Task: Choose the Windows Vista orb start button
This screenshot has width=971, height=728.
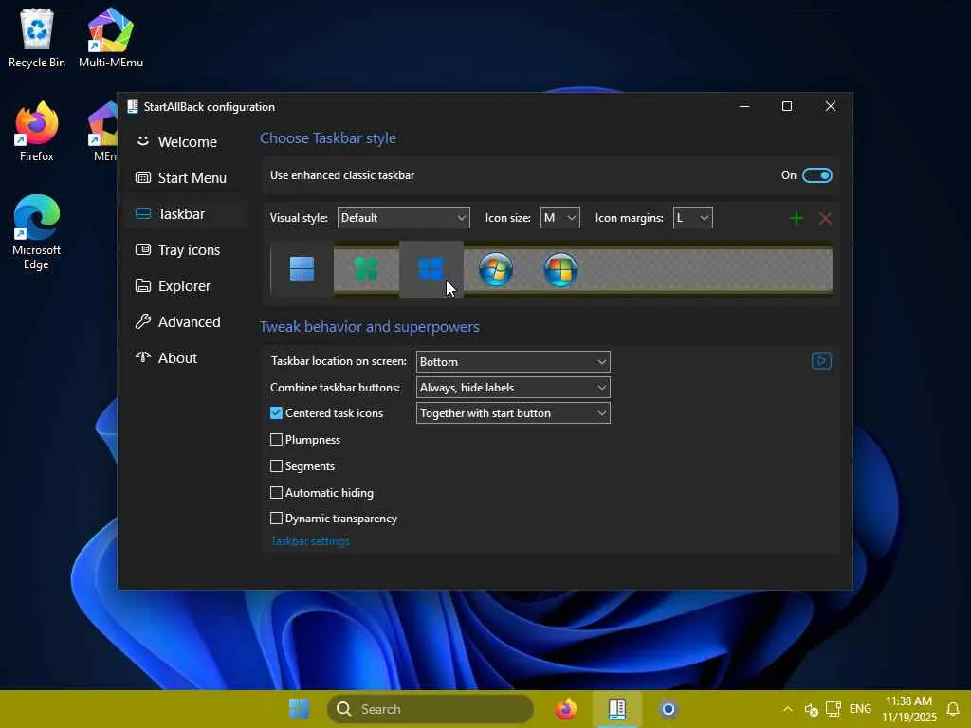Action: pyautogui.click(x=560, y=269)
